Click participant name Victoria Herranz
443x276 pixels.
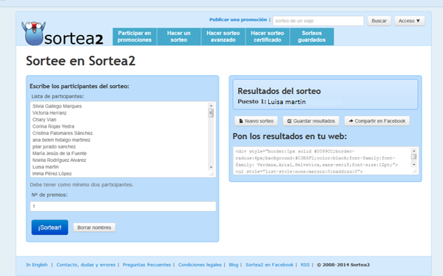point(50,113)
